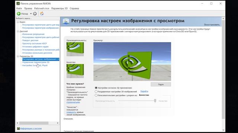
Task: Click the NVIDIA logo in title bar
Action: 18,3
